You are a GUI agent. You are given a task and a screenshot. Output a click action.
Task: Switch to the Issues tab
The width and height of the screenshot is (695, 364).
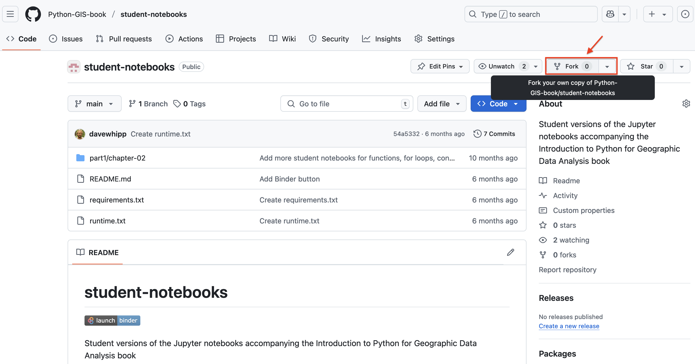pos(66,39)
